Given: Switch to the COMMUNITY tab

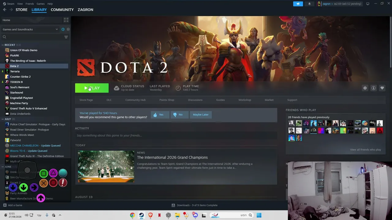Looking at the screenshot, I should (62, 10).
